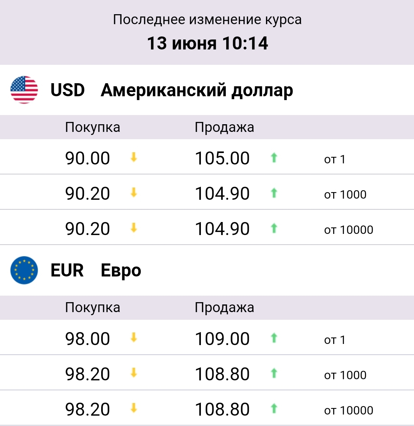This screenshot has height=426, width=414.
Task: Click green up arrow beside USD 105.00
Action: (x=274, y=158)
